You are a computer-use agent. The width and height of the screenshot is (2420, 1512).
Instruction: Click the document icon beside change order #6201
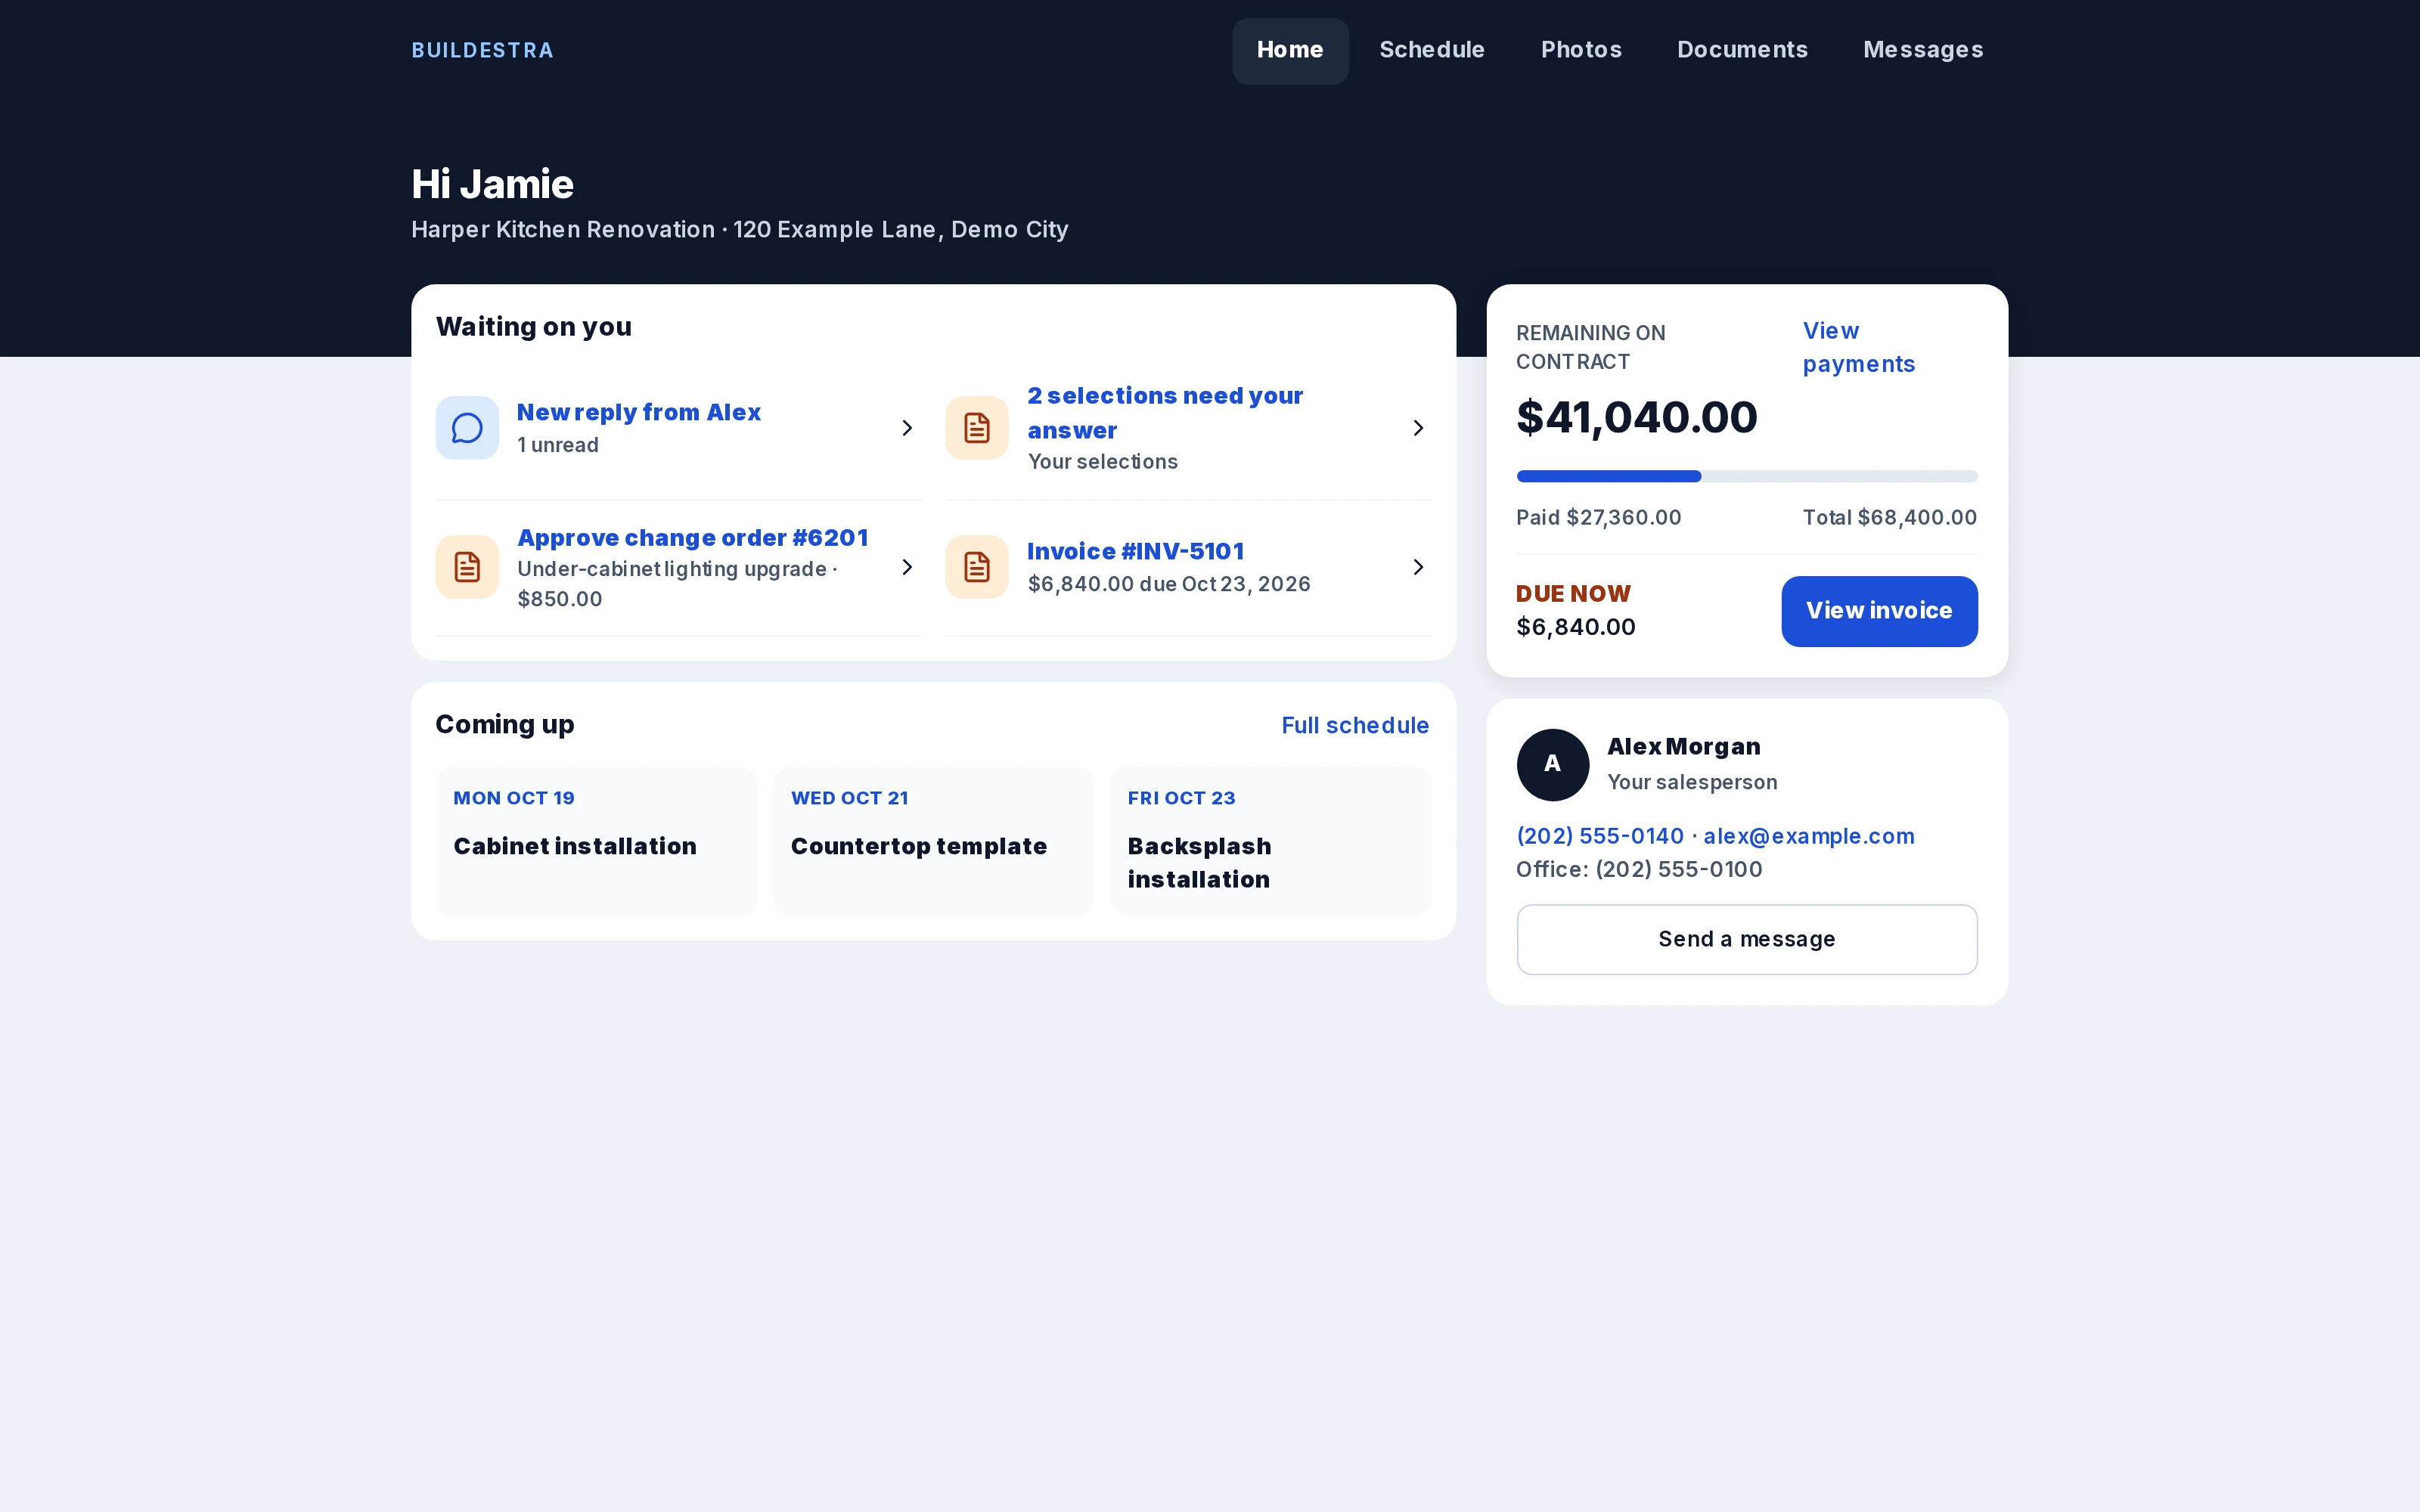click(467, 567)
